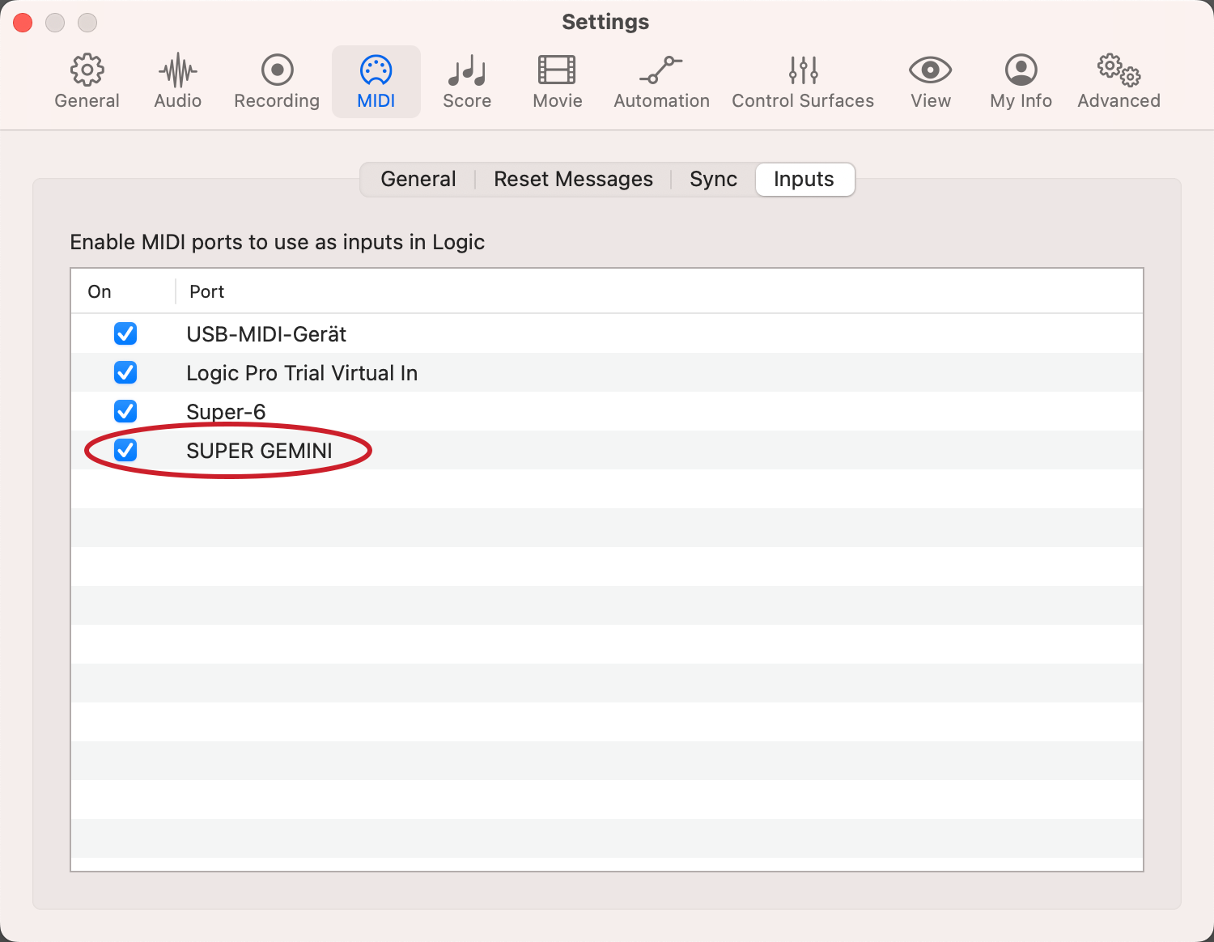Select the Movie settings icon
Viewport: 1214px width, 942px height.
coord(557,79)
